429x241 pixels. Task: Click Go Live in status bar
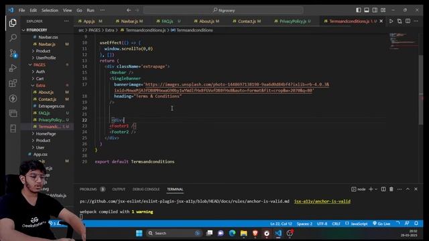coord(381,224)
